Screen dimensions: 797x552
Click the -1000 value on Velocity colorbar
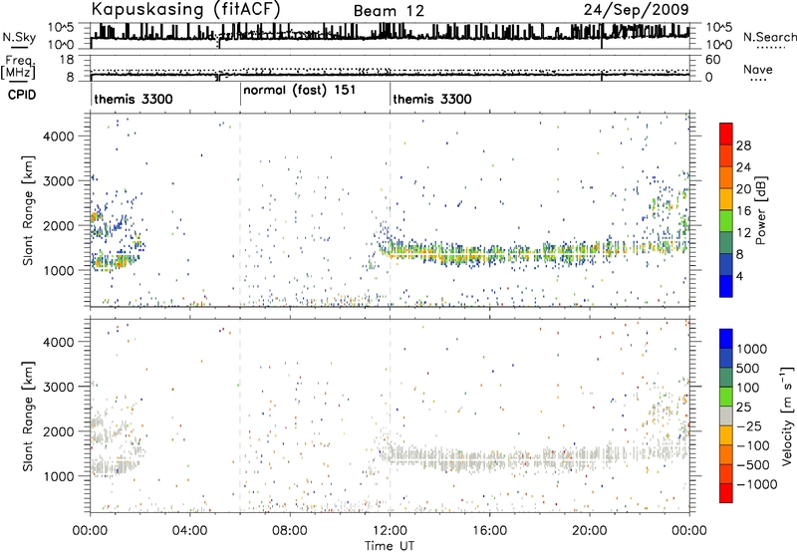pos(757,484)
